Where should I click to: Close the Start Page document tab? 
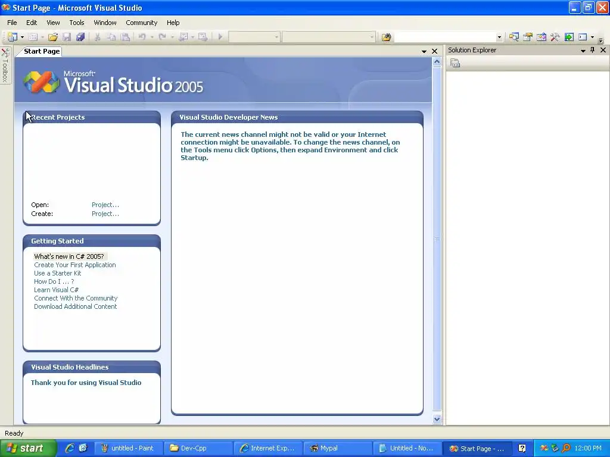(x=434, y=51)
